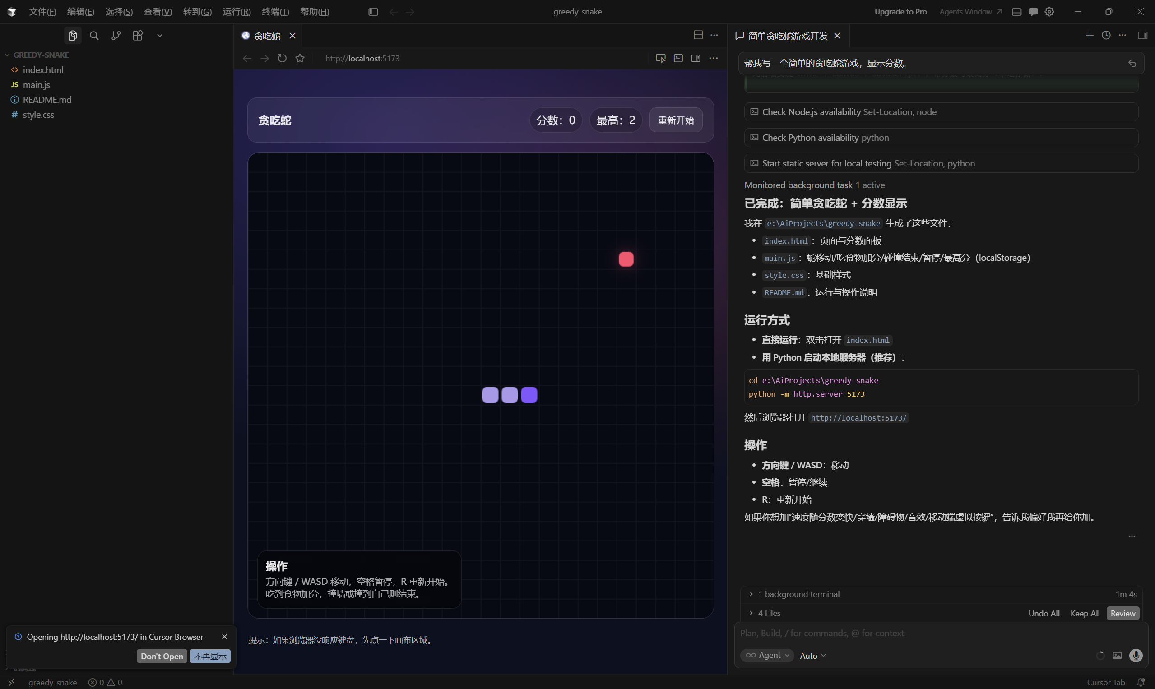Viewport: 1155px width, 689px height.
Task: Split the editor with layout icon
Action: coord(698,35)
